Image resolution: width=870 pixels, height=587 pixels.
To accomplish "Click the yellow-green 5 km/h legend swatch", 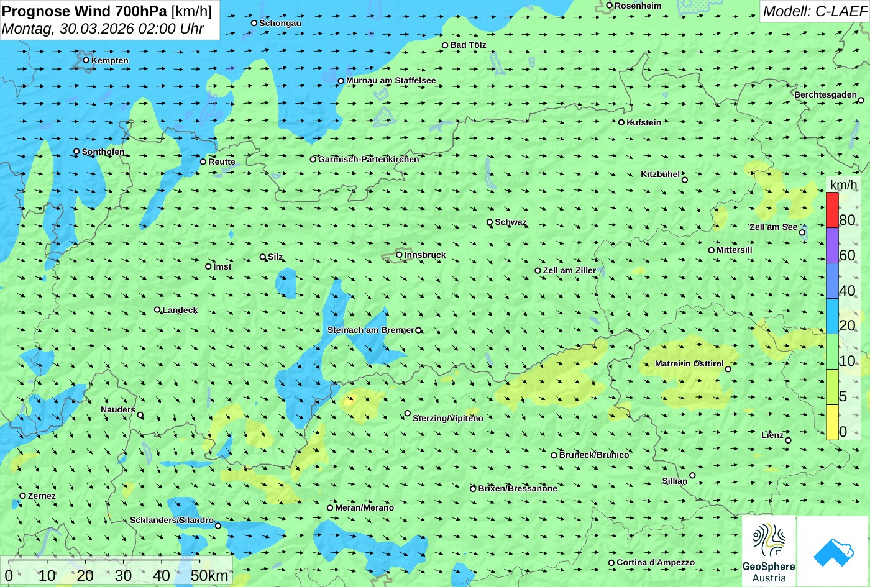I will tap(832, 387).
